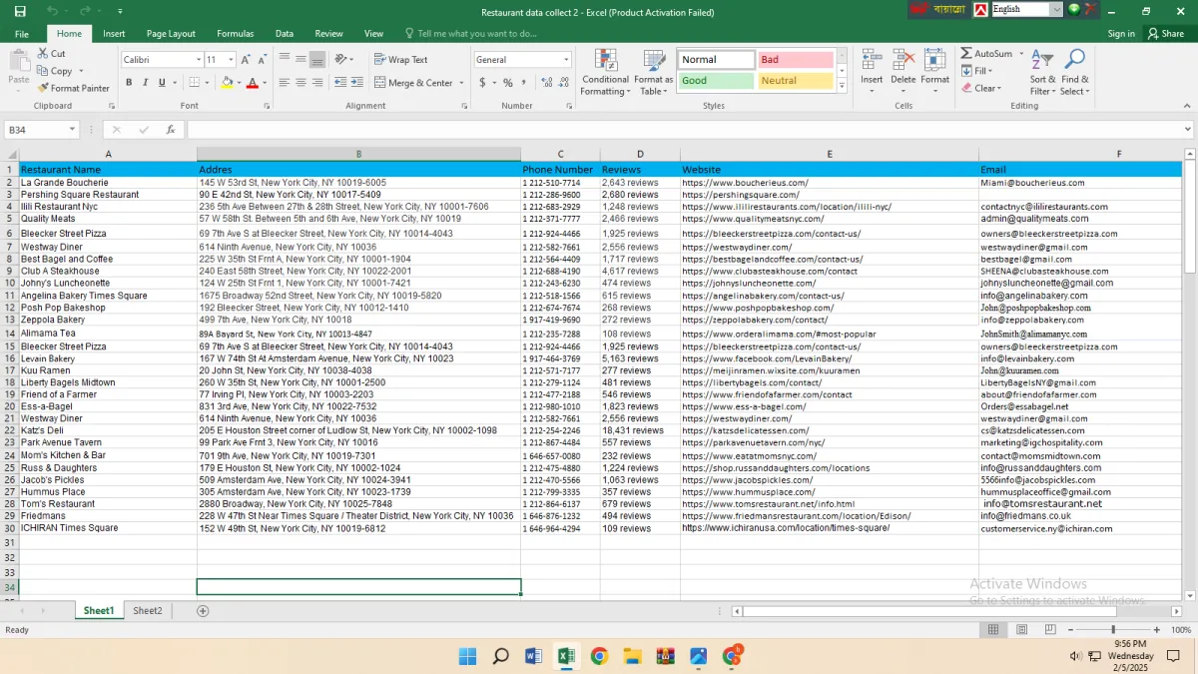Toggle Italic formatting

[x=145, y=83]
